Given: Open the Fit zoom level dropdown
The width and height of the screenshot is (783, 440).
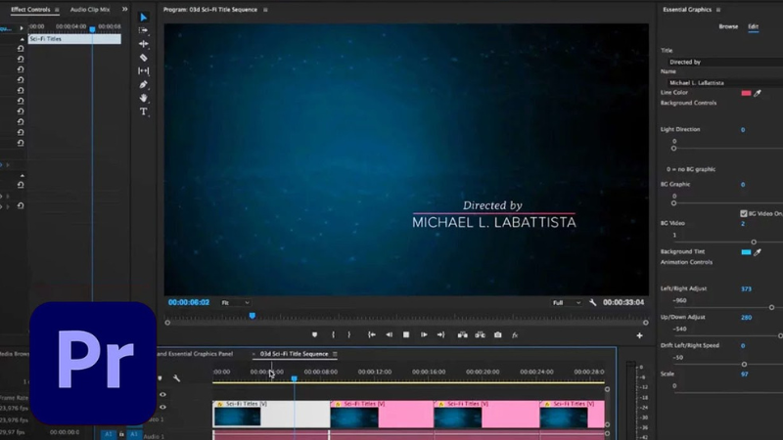Looking at the screenshot, I should click(x=236, y=303).
